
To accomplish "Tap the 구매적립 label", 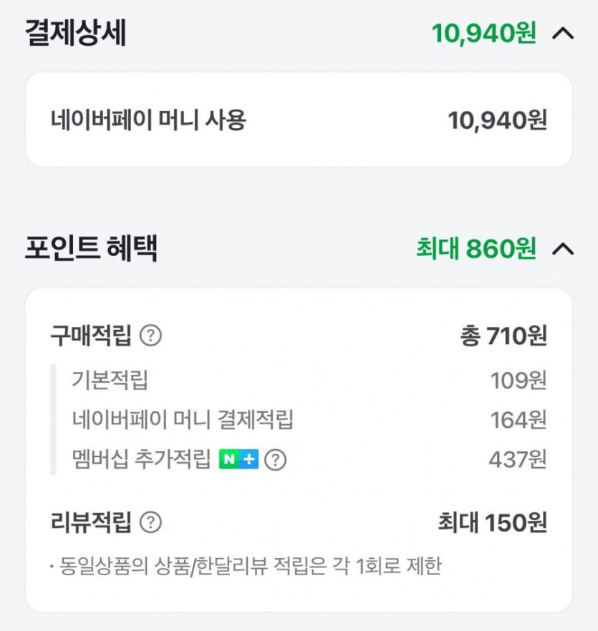I will [x=91, y=336].
